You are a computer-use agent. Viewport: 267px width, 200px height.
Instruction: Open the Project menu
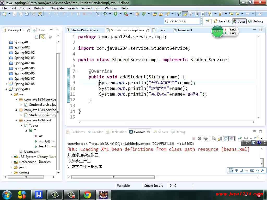pos(87,8)
